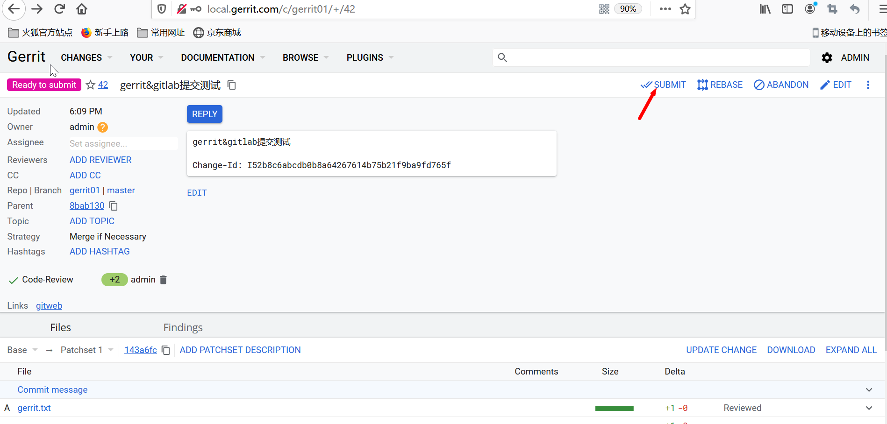Open Firefox account icon
Viewport: 887px width, 424px height.
(810, 8)
